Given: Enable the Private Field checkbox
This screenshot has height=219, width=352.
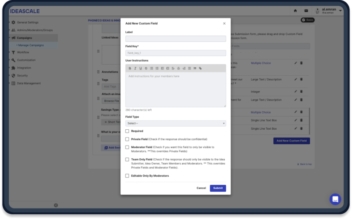Looking at the screenshot, I should point(127,139).
